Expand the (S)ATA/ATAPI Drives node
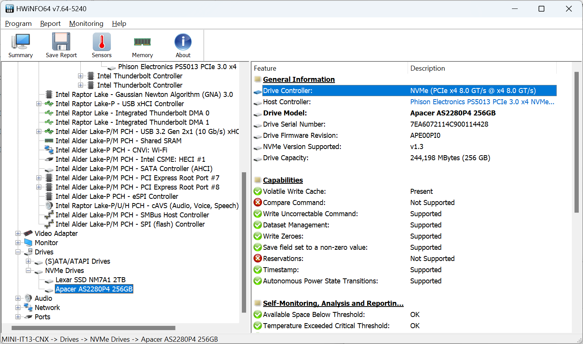The height and width of the screenshot is (344, 583). click(28, 261)
